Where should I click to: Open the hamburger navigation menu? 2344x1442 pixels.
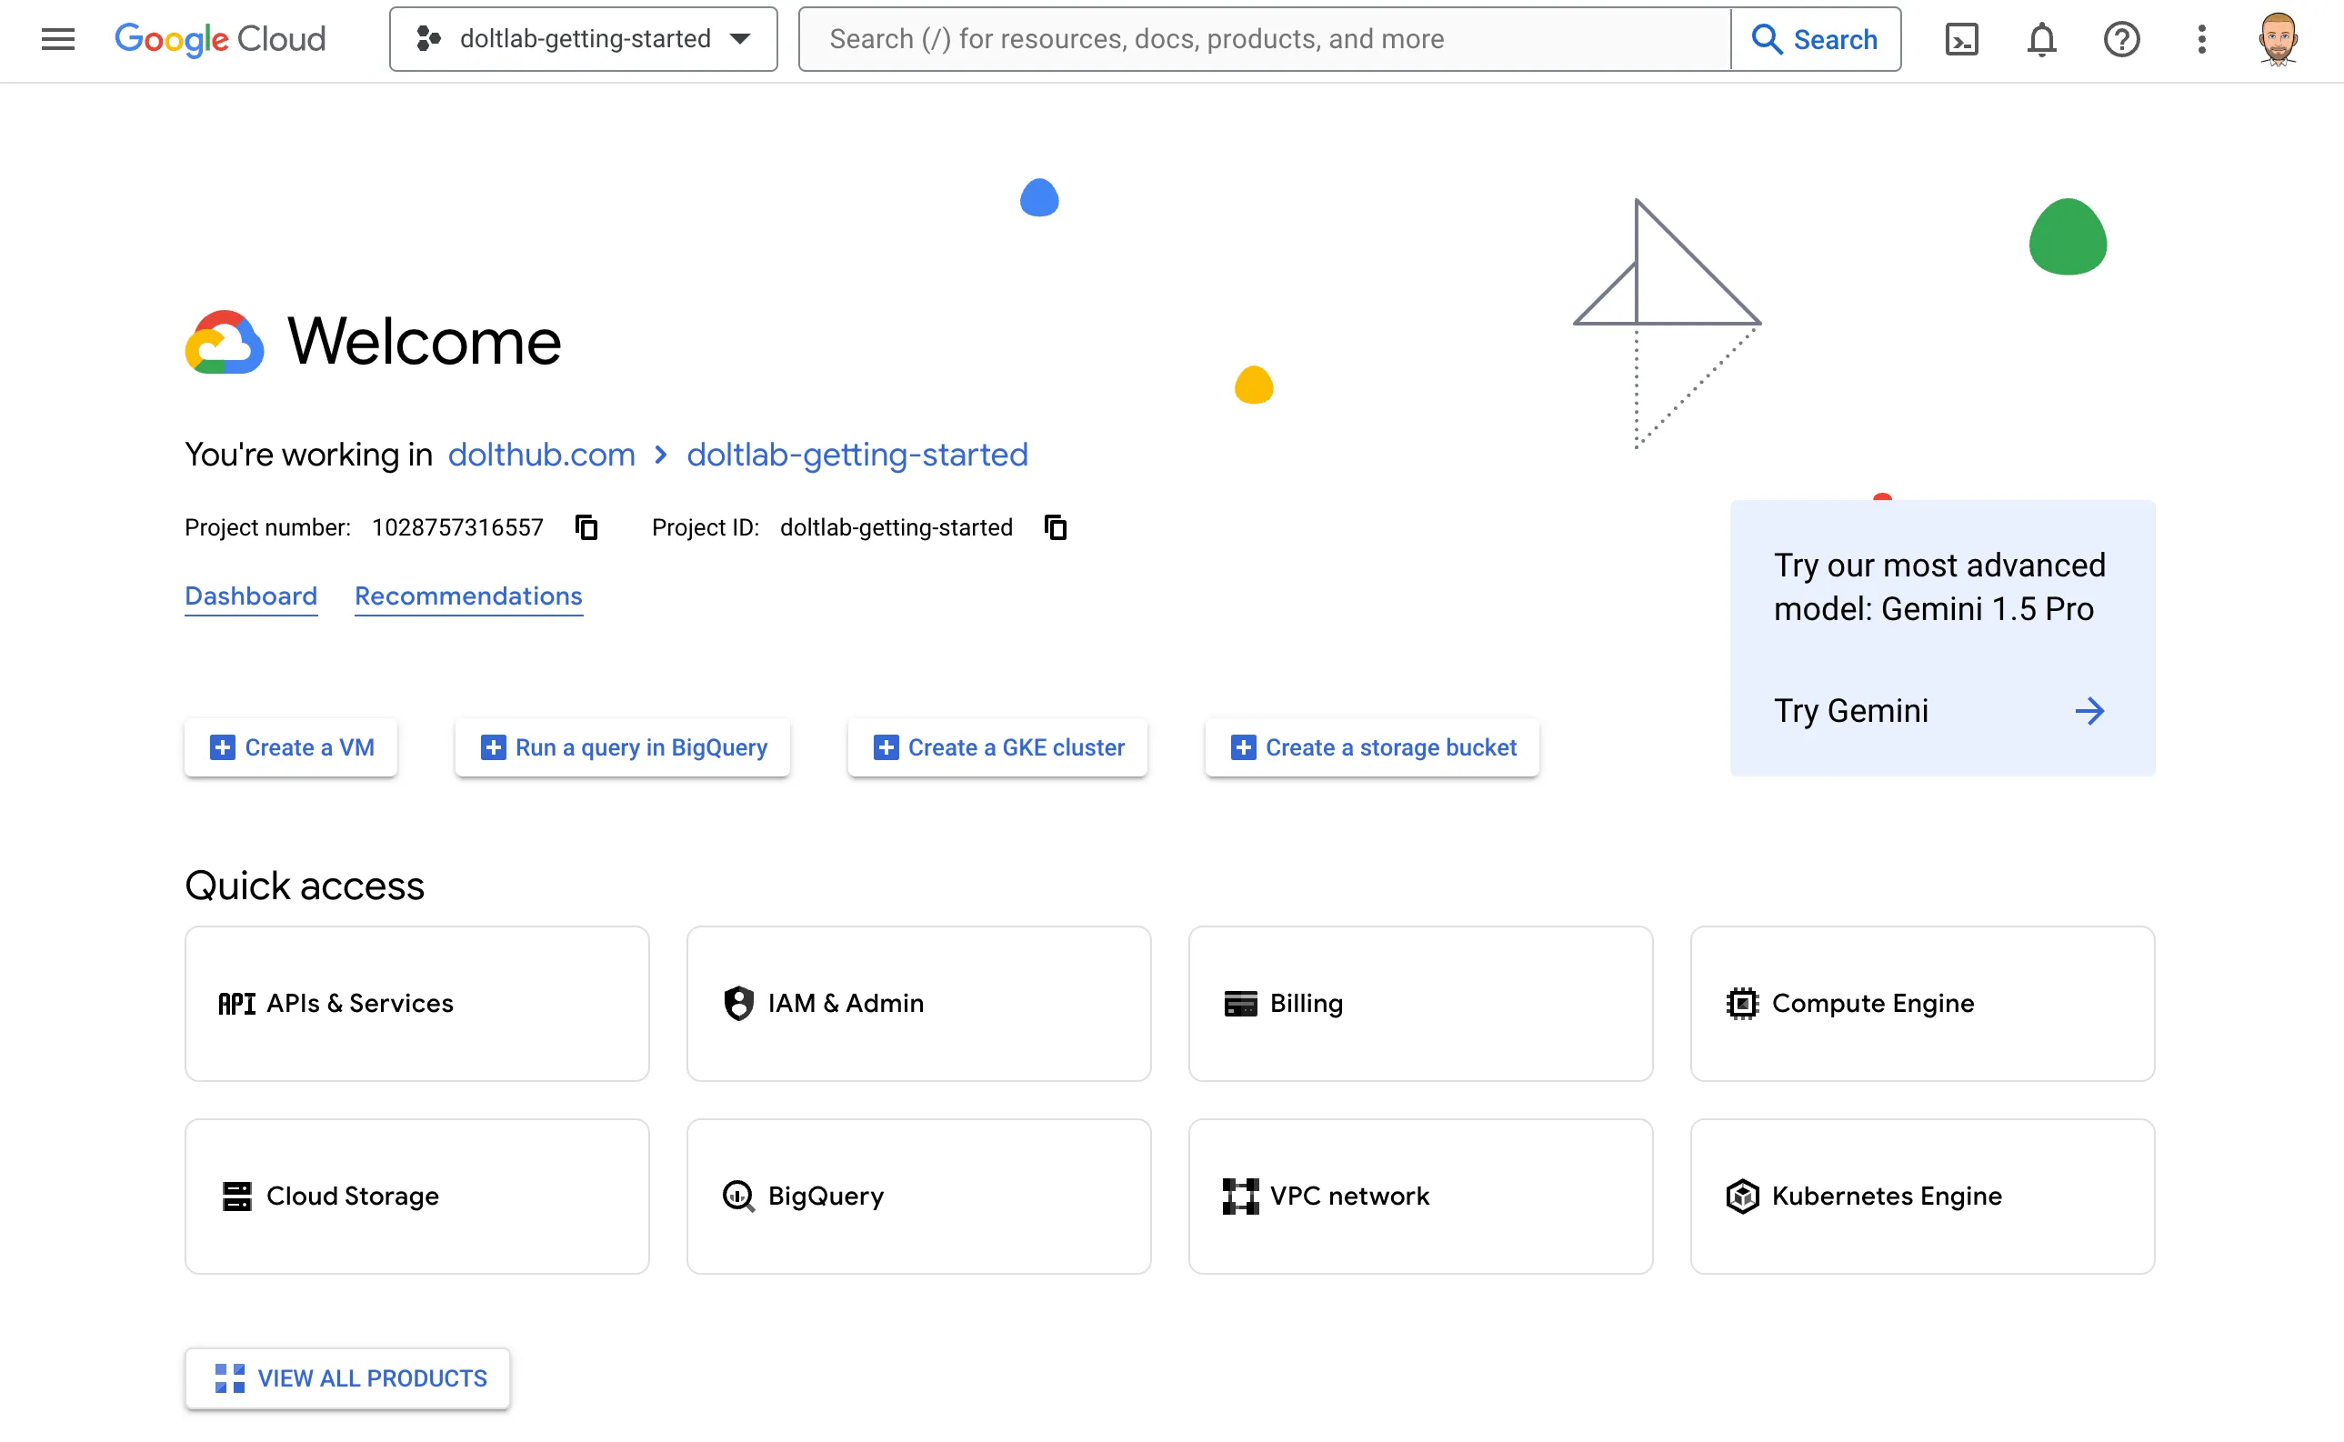[x=57, y=39]
